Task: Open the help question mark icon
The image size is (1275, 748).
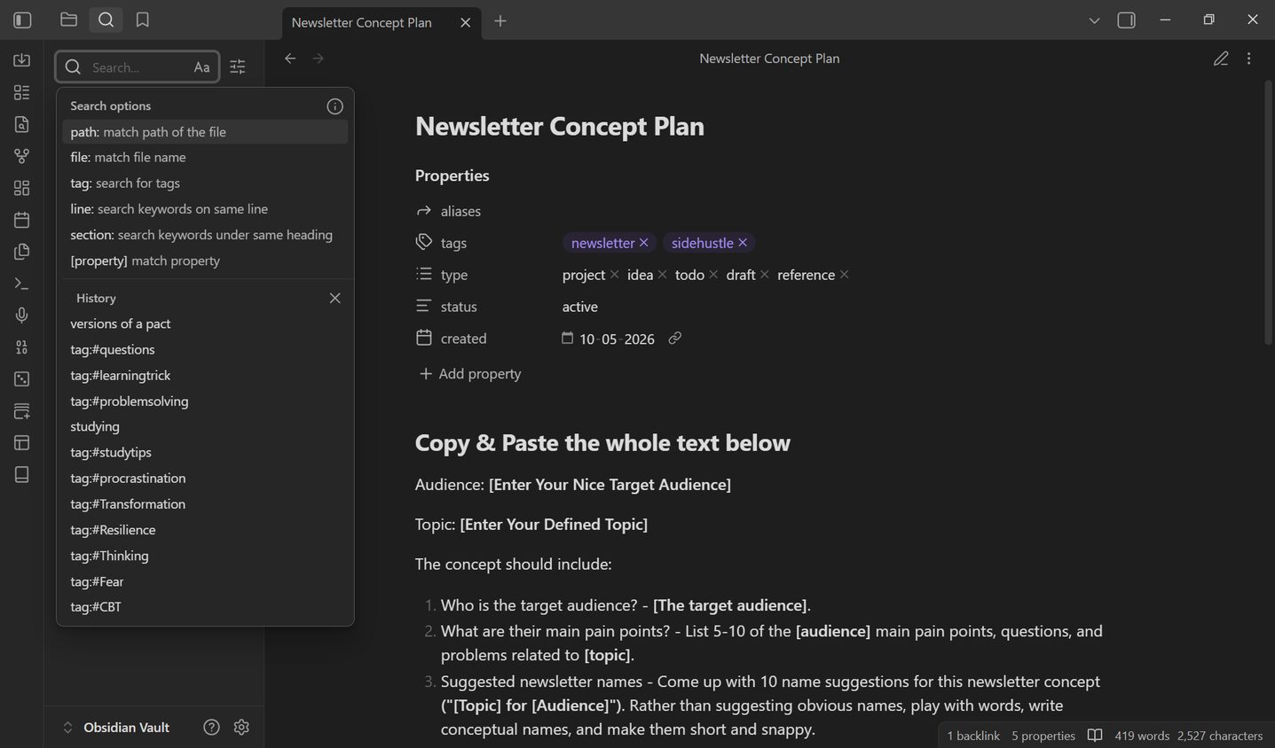Action: pyautogui.click(x=211, y=728)
